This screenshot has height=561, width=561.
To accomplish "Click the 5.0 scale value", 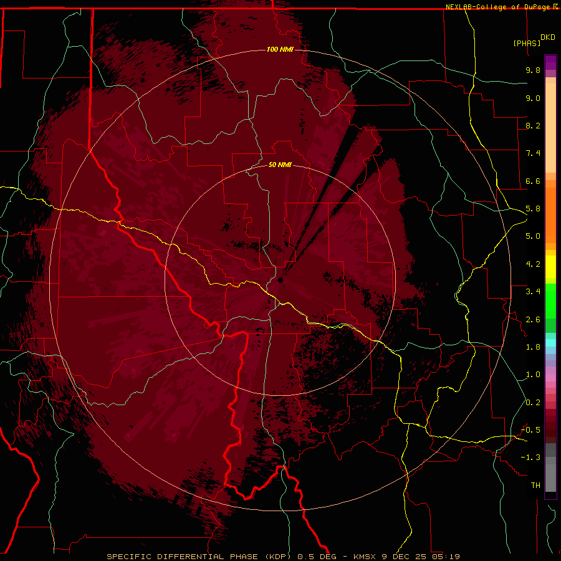I will 533,236.
